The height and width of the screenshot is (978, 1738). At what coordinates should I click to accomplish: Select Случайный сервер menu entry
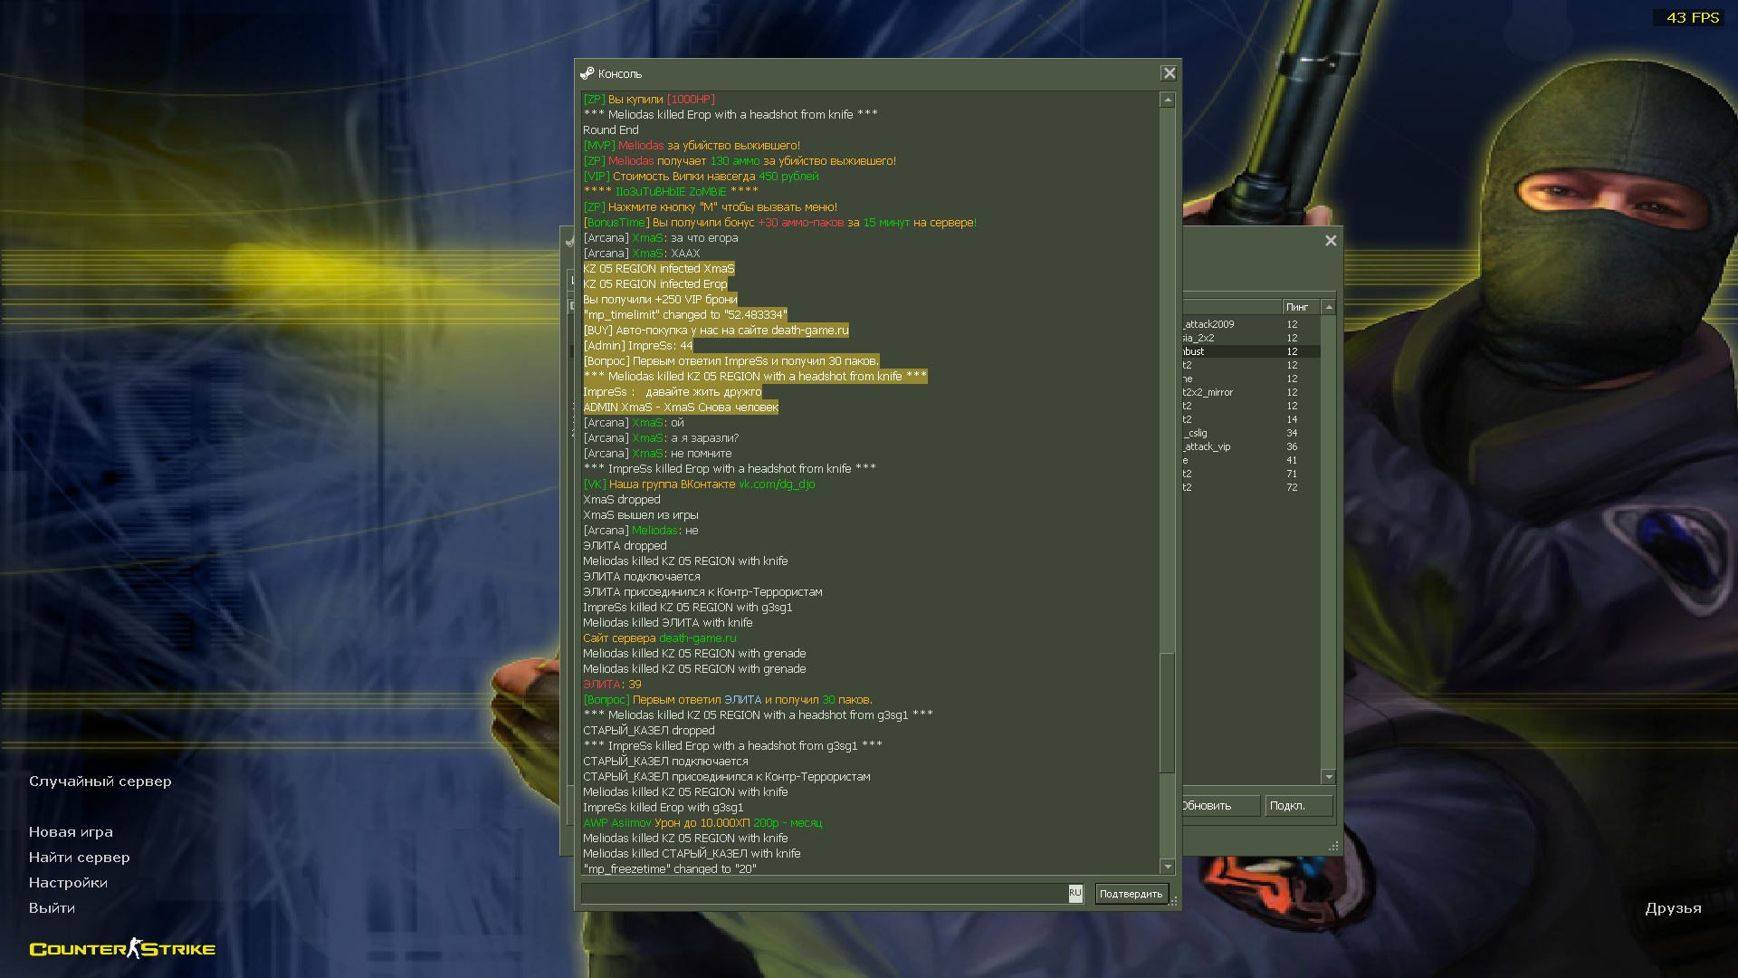tap(100, 781)
